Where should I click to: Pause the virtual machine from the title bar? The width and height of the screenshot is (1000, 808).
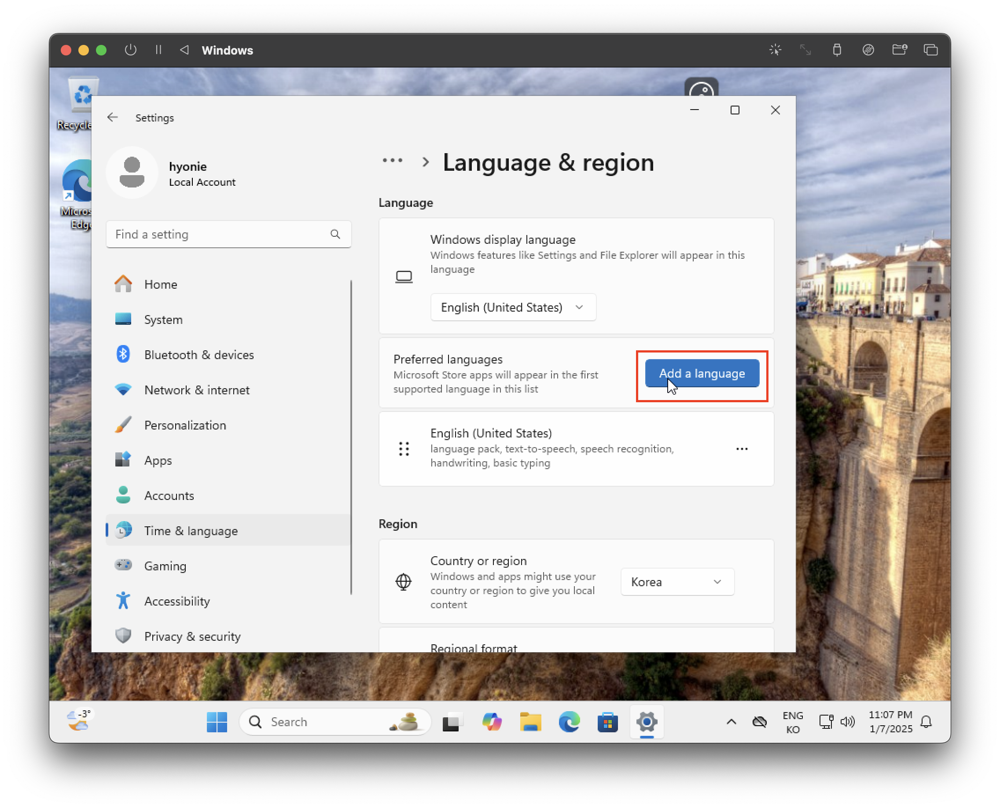(158, 50)
